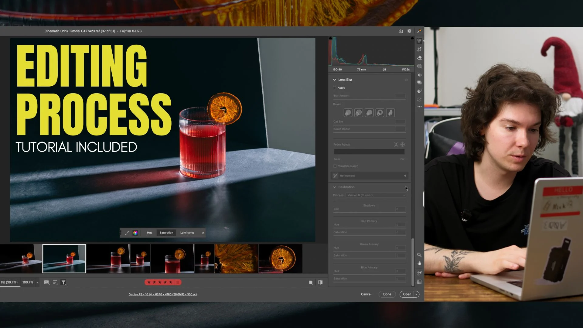Click the Focus Range depth bar
The height and width of the screenshot is (328, 583).
(369, 152)
